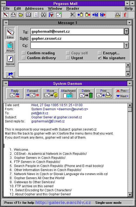Open the System Daemon window control menu
This screenshot has width=136, height=207.
pos(6,84)
